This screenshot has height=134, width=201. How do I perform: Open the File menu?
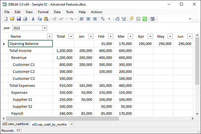click(x=7, y=12)
